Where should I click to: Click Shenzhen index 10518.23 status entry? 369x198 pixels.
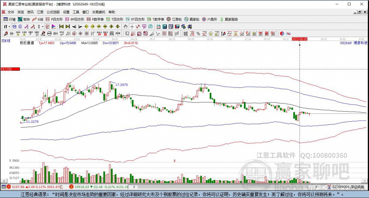[x=98, y=187]
